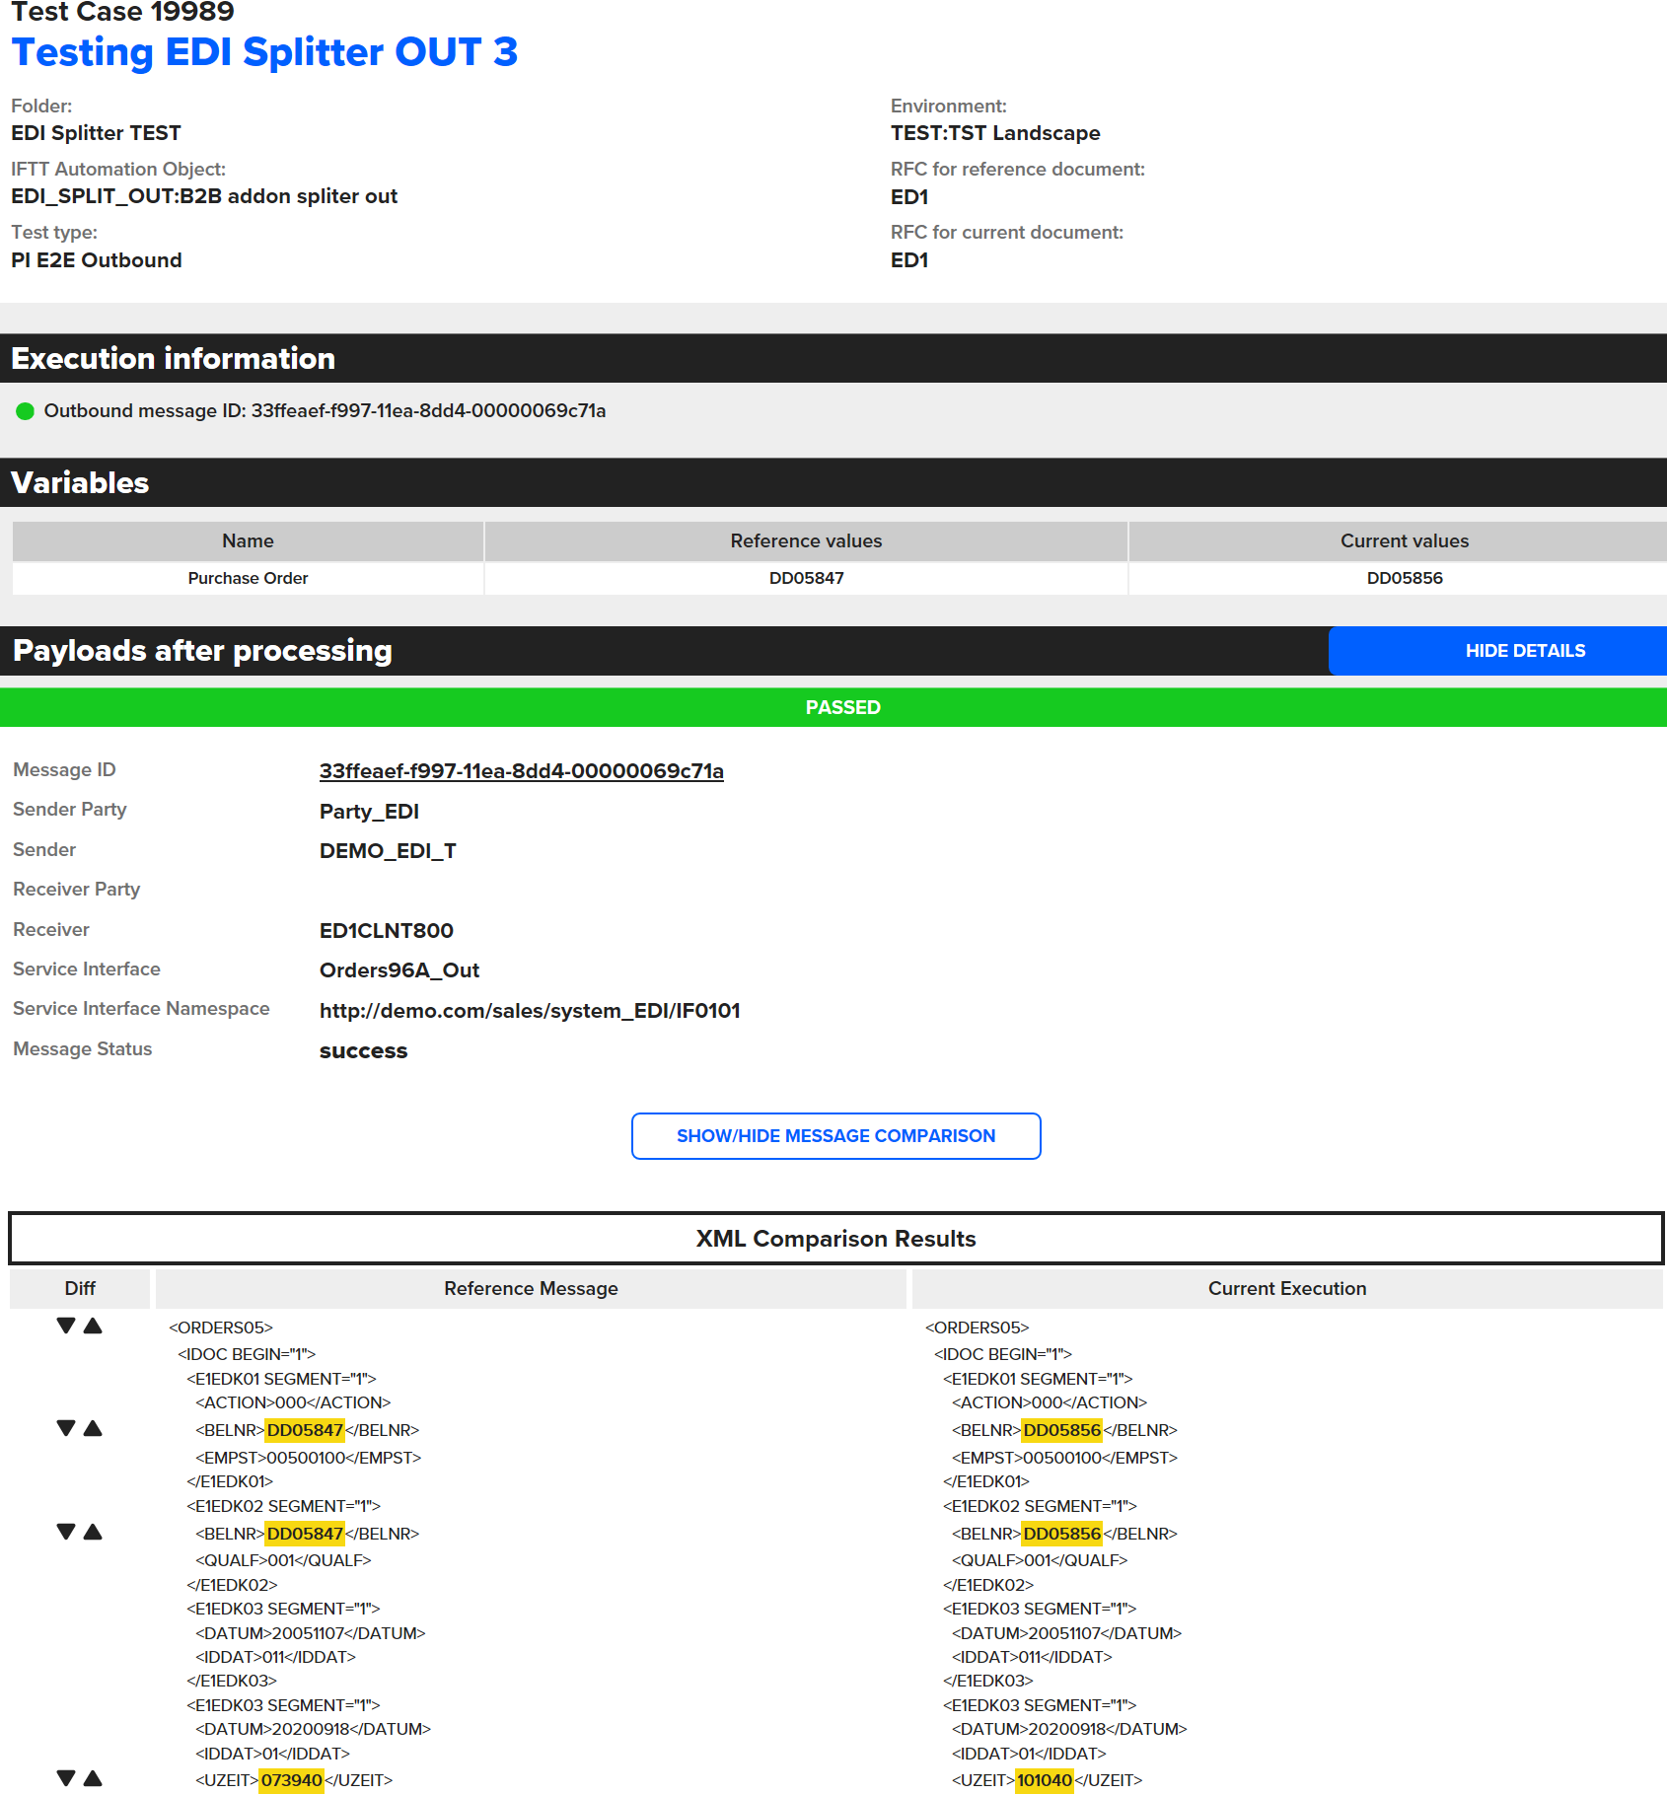Select the Execution information header
The width and height of the screenshot is (1667, 1794).
[x=173, y=358]
